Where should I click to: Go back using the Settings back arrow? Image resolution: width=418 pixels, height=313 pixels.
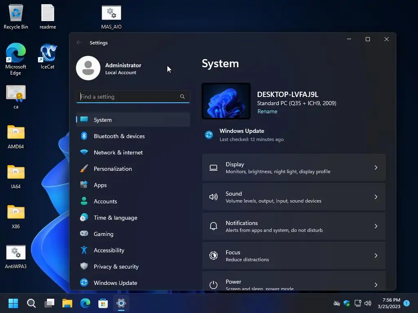(x=79, y=42)
